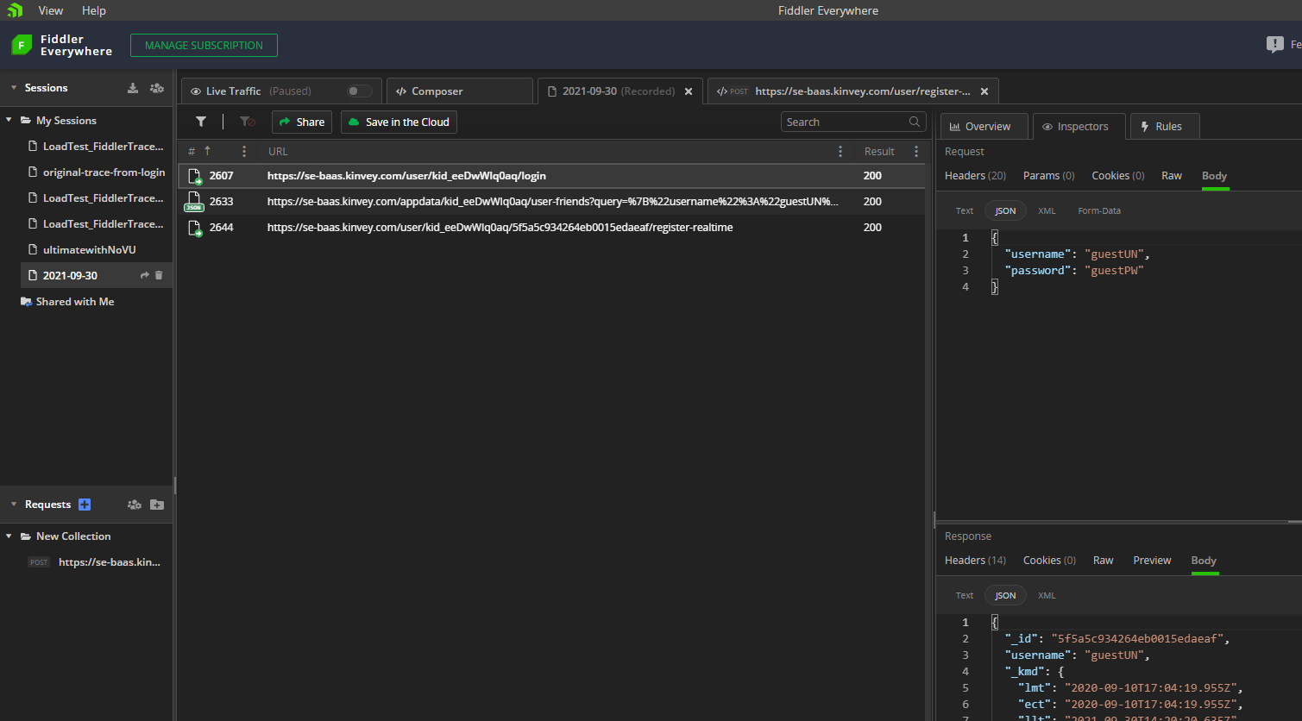Close the POST register-realtime tab

(x=984, y=91)
